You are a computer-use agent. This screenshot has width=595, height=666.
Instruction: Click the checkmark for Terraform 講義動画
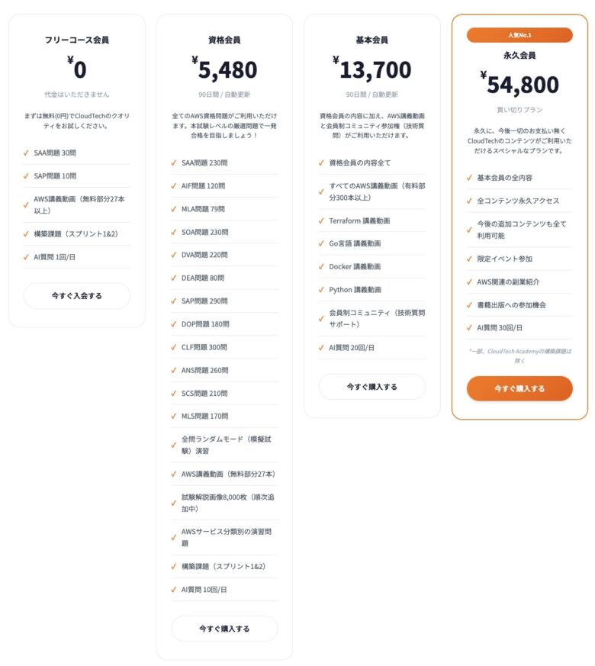(321, 220)
